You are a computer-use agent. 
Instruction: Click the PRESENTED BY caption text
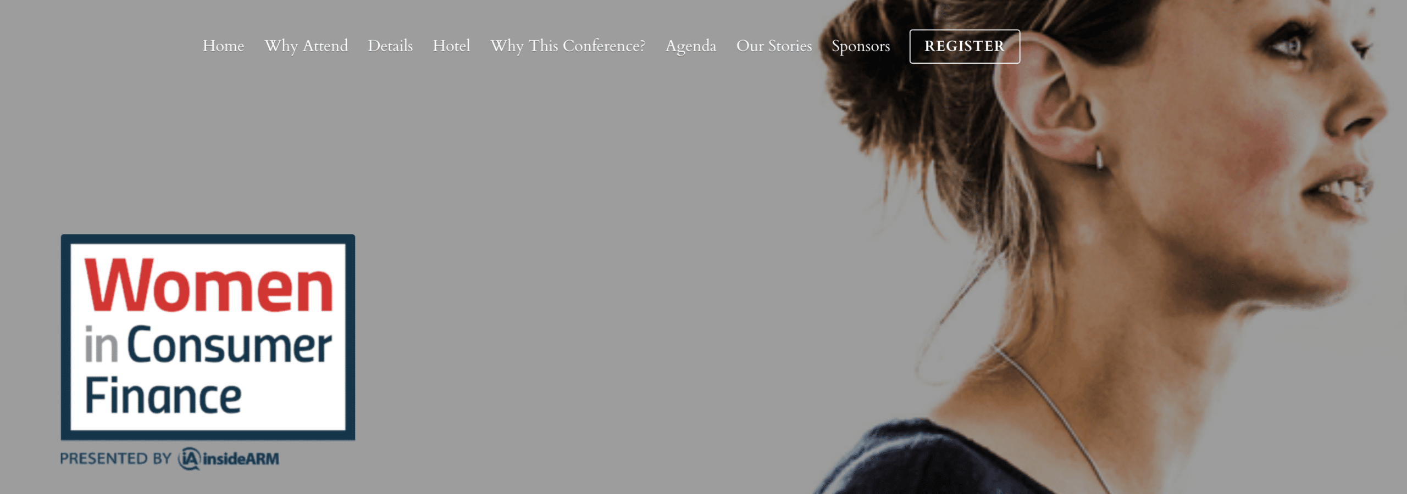[116, 459]
